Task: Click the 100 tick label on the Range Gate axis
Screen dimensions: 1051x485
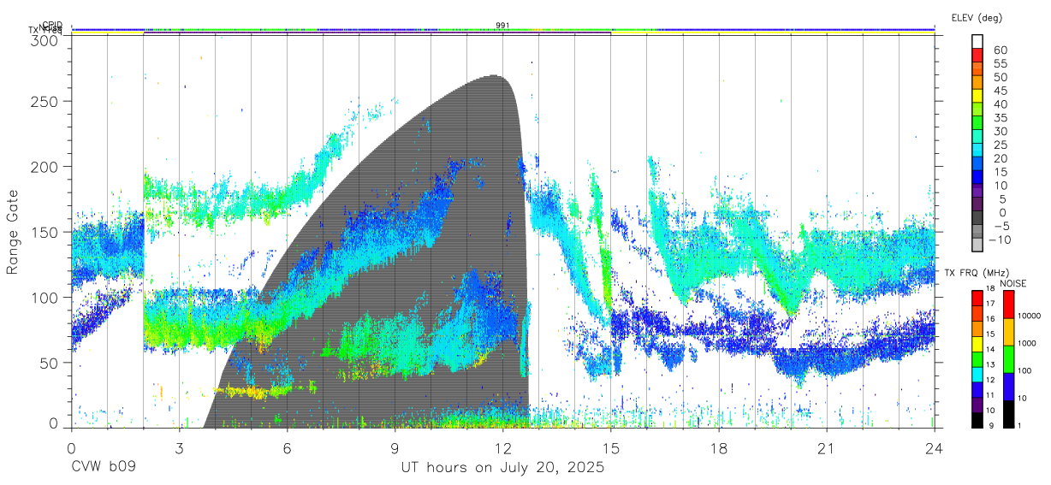Action: click(x=45, y=297)
